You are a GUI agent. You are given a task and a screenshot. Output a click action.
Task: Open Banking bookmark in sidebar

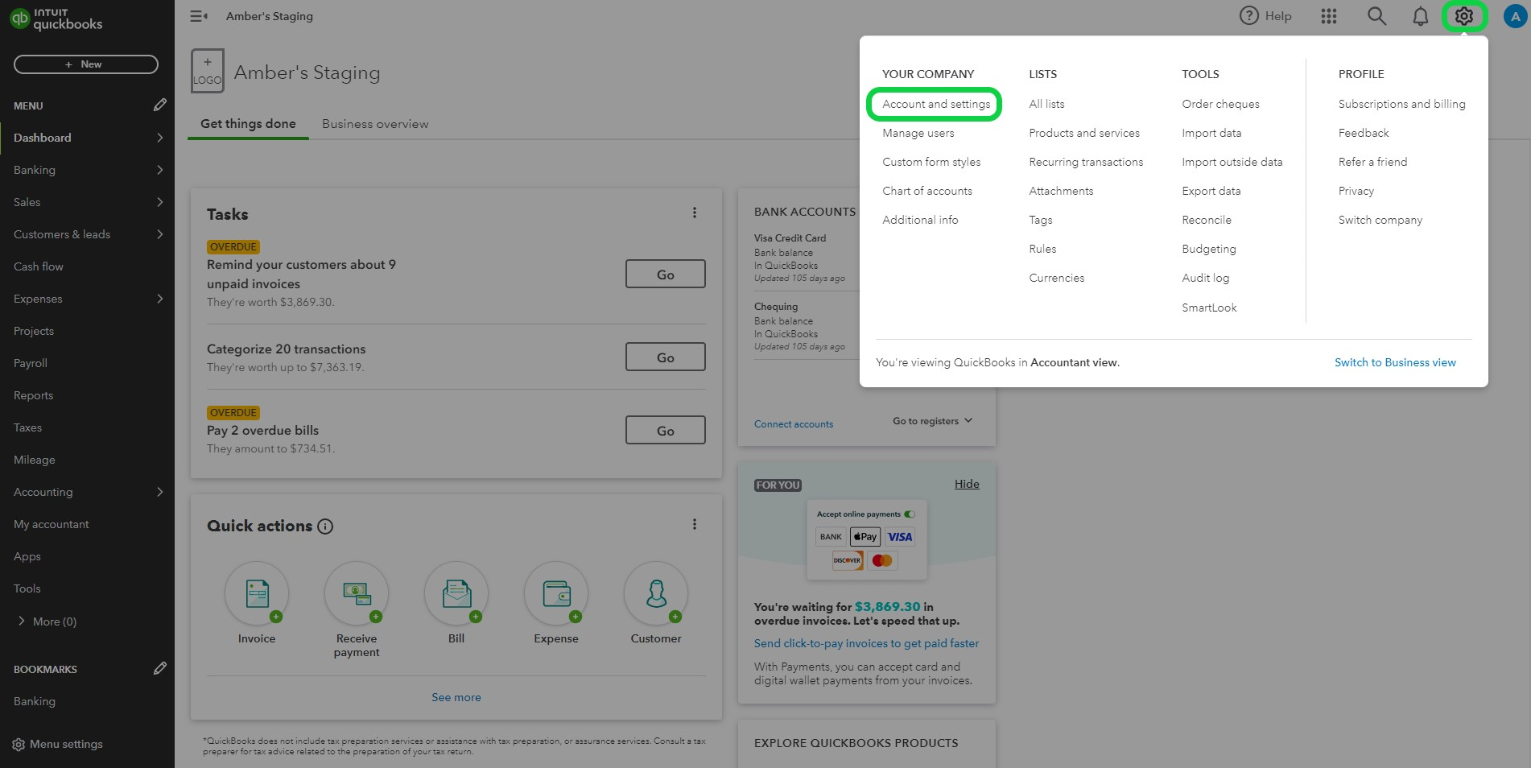[x=35, y=701]
